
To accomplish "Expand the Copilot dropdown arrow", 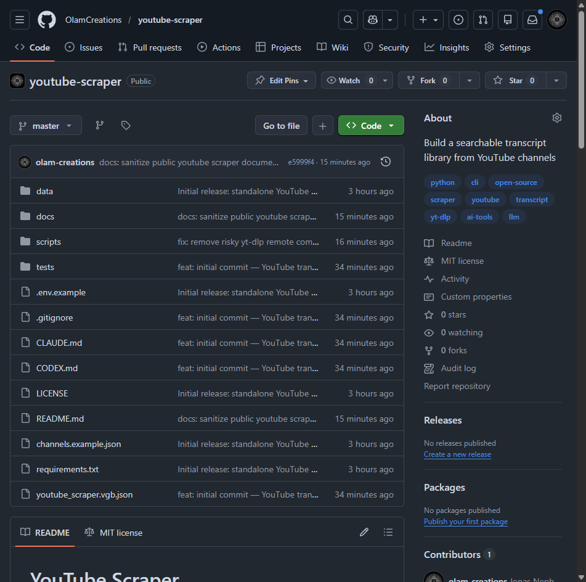I will [x=390, y=20].
